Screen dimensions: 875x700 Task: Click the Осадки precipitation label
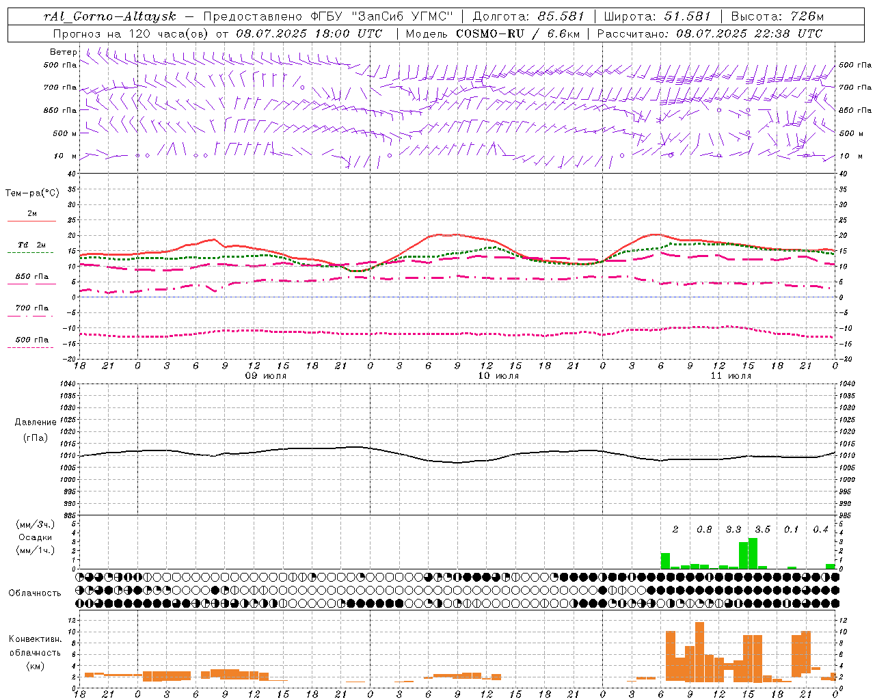pyautogui.click(x=36, y=537)
